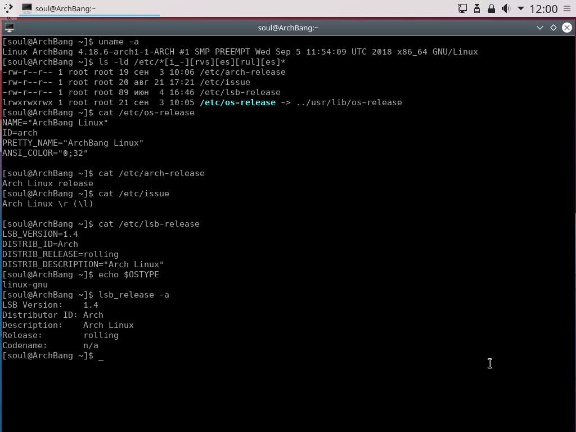Minimize the terminal with the chevron button
The height and width of the screenshot is (432, 576).
coord(539,28)
